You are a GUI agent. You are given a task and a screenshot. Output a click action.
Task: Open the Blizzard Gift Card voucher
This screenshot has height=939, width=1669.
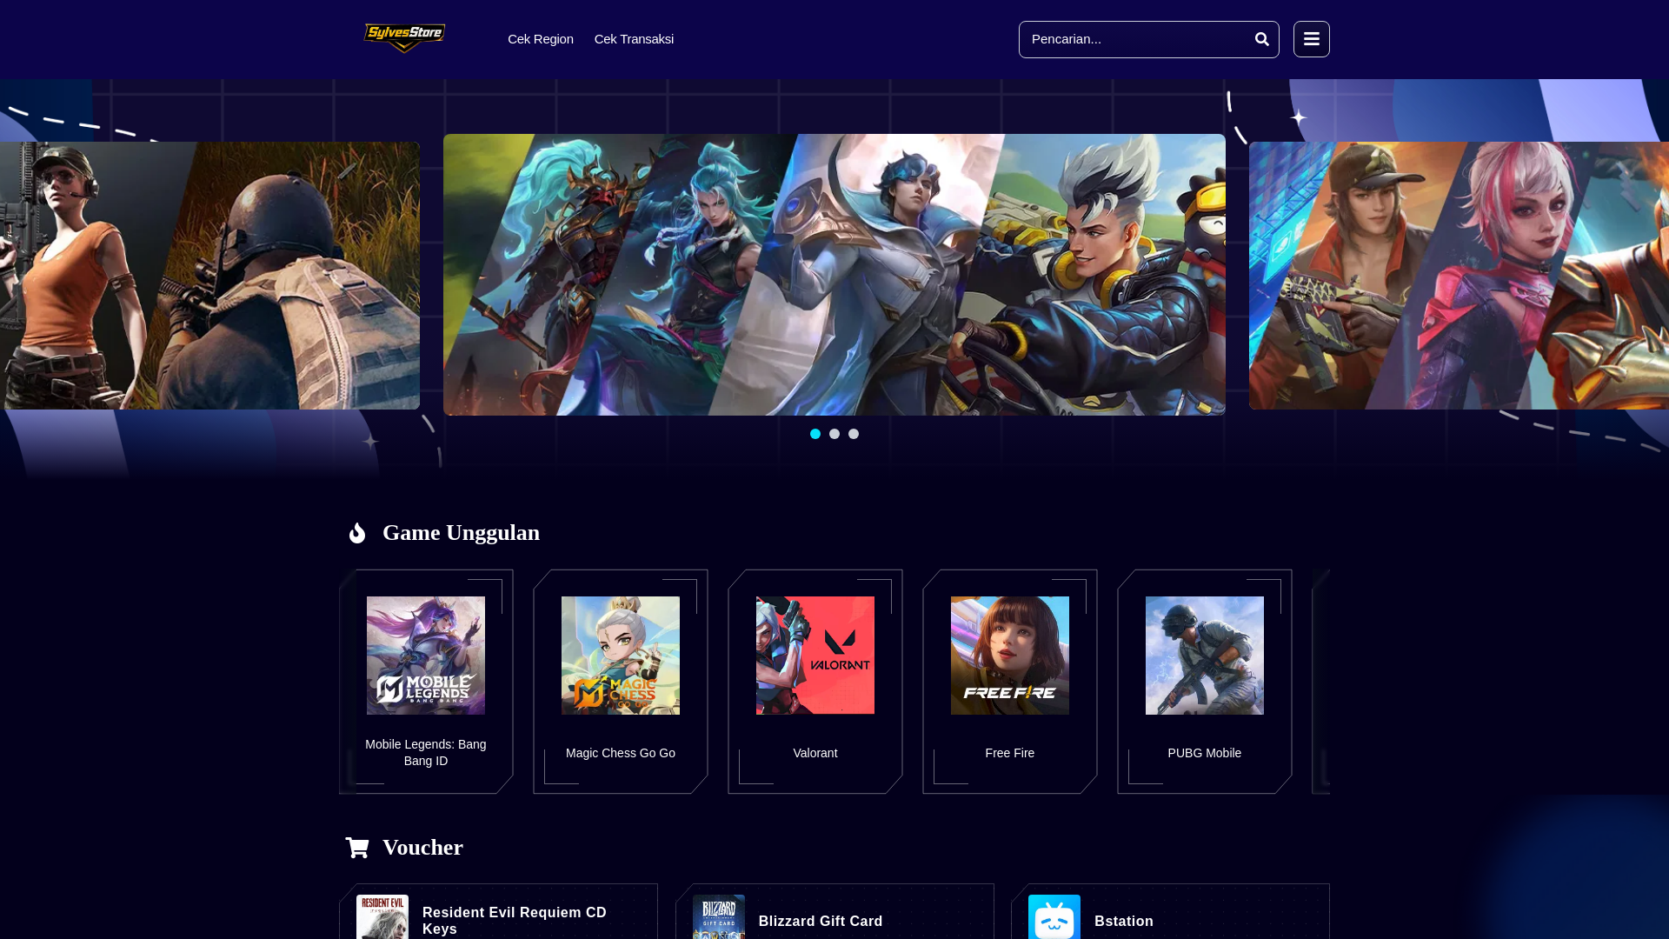coord(834,912)
